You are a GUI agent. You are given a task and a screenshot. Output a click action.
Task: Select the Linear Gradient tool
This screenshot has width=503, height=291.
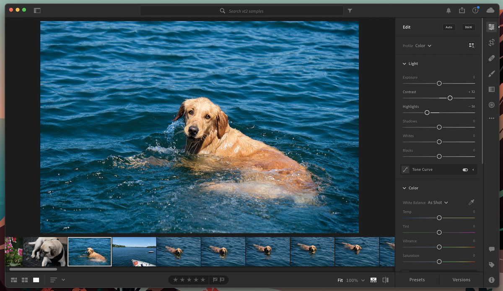(491, 89)
